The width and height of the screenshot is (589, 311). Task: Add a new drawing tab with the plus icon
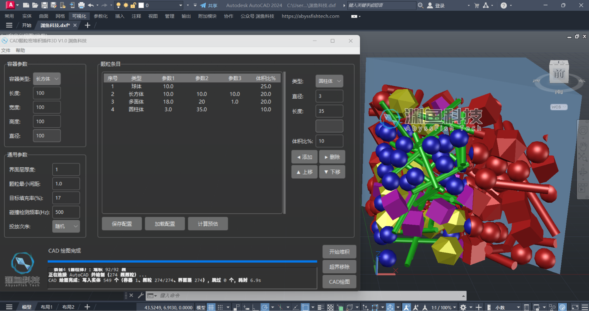click(x=87, y=25)
